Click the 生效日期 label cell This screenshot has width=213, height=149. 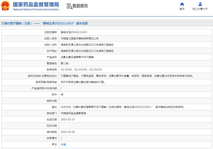[x=30, y=126]
